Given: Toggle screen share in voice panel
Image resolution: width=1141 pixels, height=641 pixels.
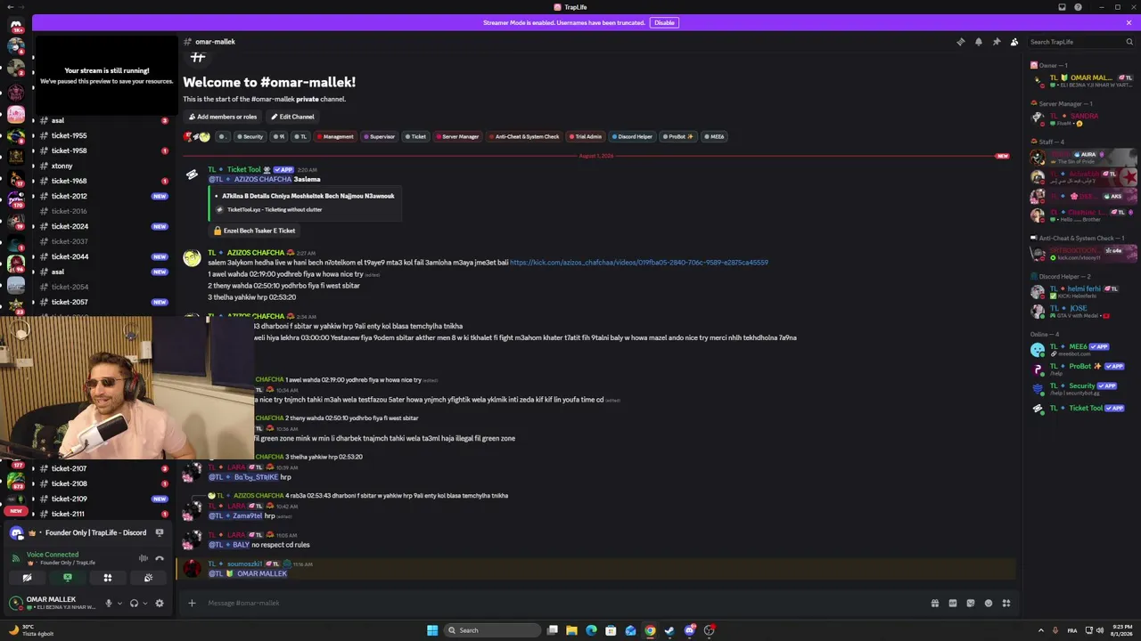Looking at the screenshot, I should coord(67,578).
